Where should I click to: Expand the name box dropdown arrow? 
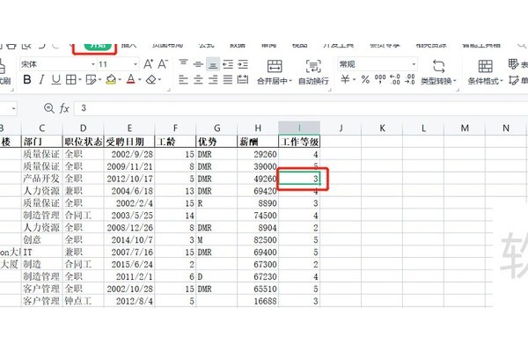[x=13, y=108]
